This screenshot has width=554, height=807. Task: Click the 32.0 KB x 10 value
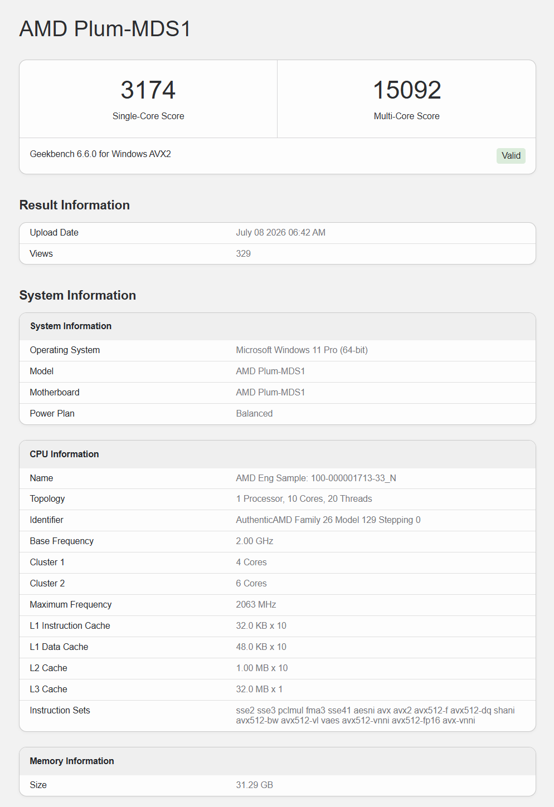coord(261,625)
